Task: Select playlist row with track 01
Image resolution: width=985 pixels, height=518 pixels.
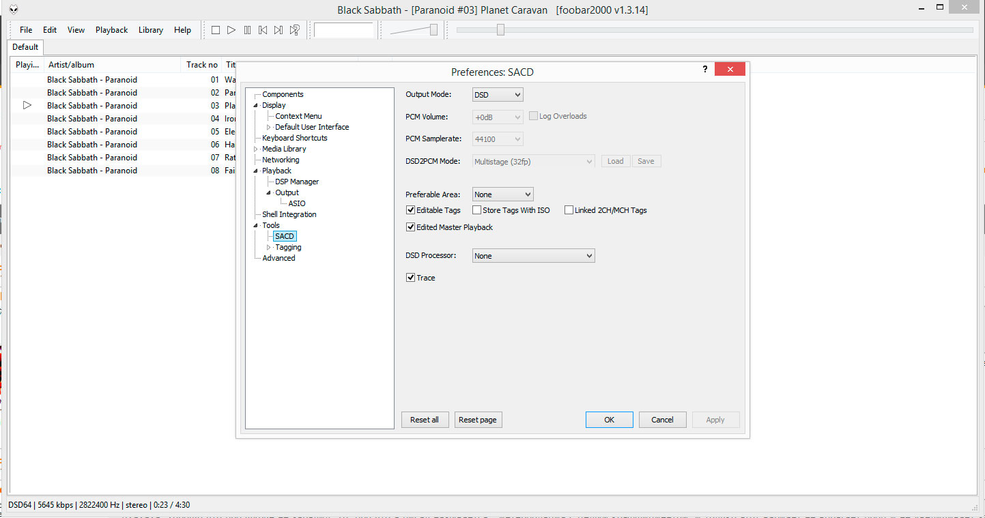Action: 123,79
